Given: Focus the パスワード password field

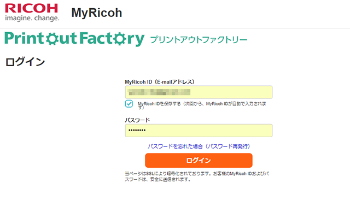Looking at the screenshot, I should pyautogui.click(x=199, y=131).
